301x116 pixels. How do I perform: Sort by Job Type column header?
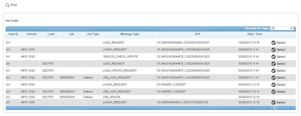click(93, 34)
